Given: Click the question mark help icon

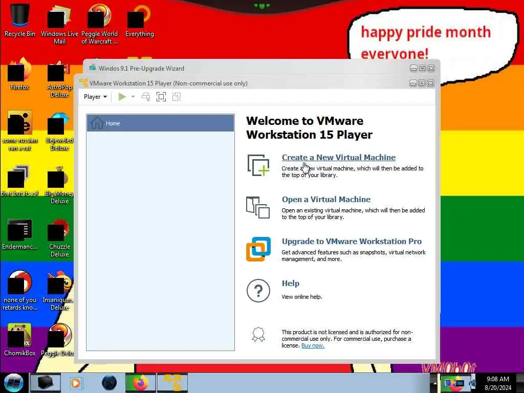Looking at the screenshot, I should (258, 291).
